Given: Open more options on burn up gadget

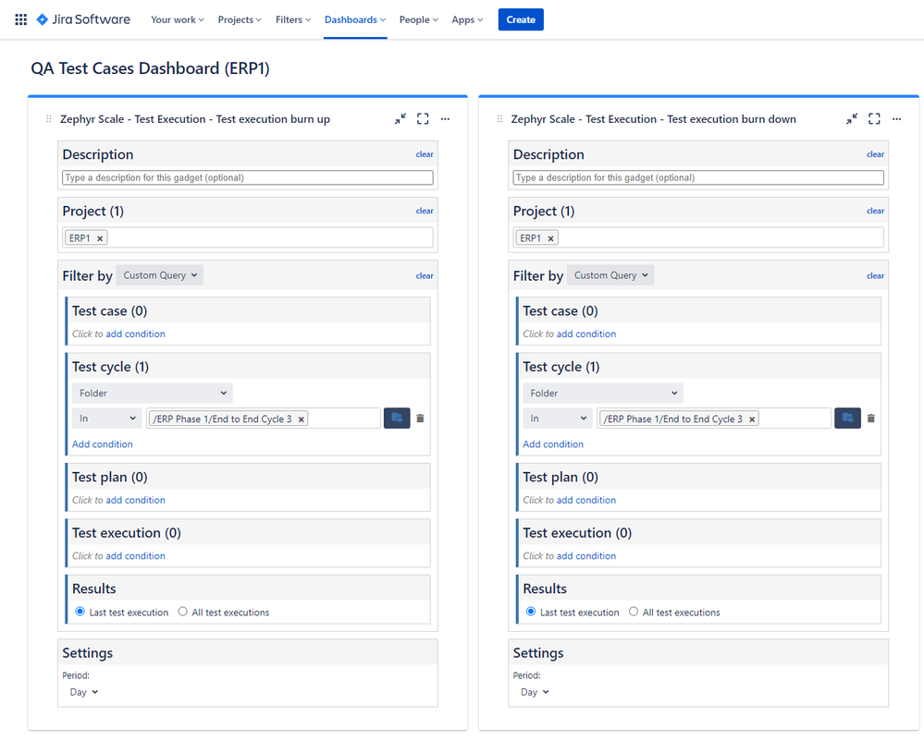Looking at the screenshot, I should pyautogui.click(x=445, y=119).
